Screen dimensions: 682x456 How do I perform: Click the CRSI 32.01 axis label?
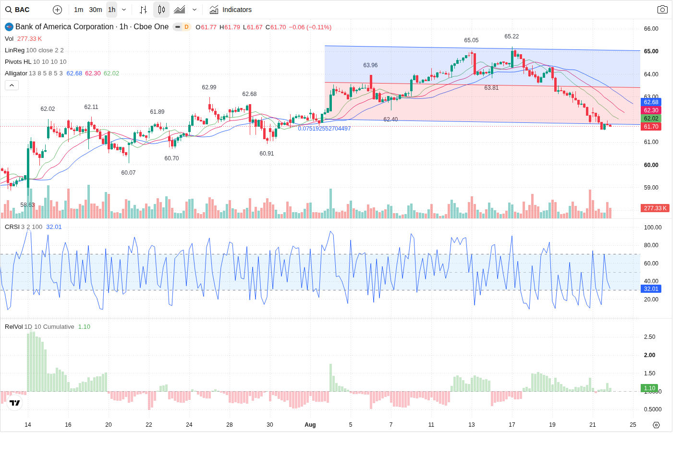(651, 289)
